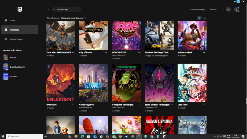Install Total War: WARHAMMER

click(x=50, y=56)
